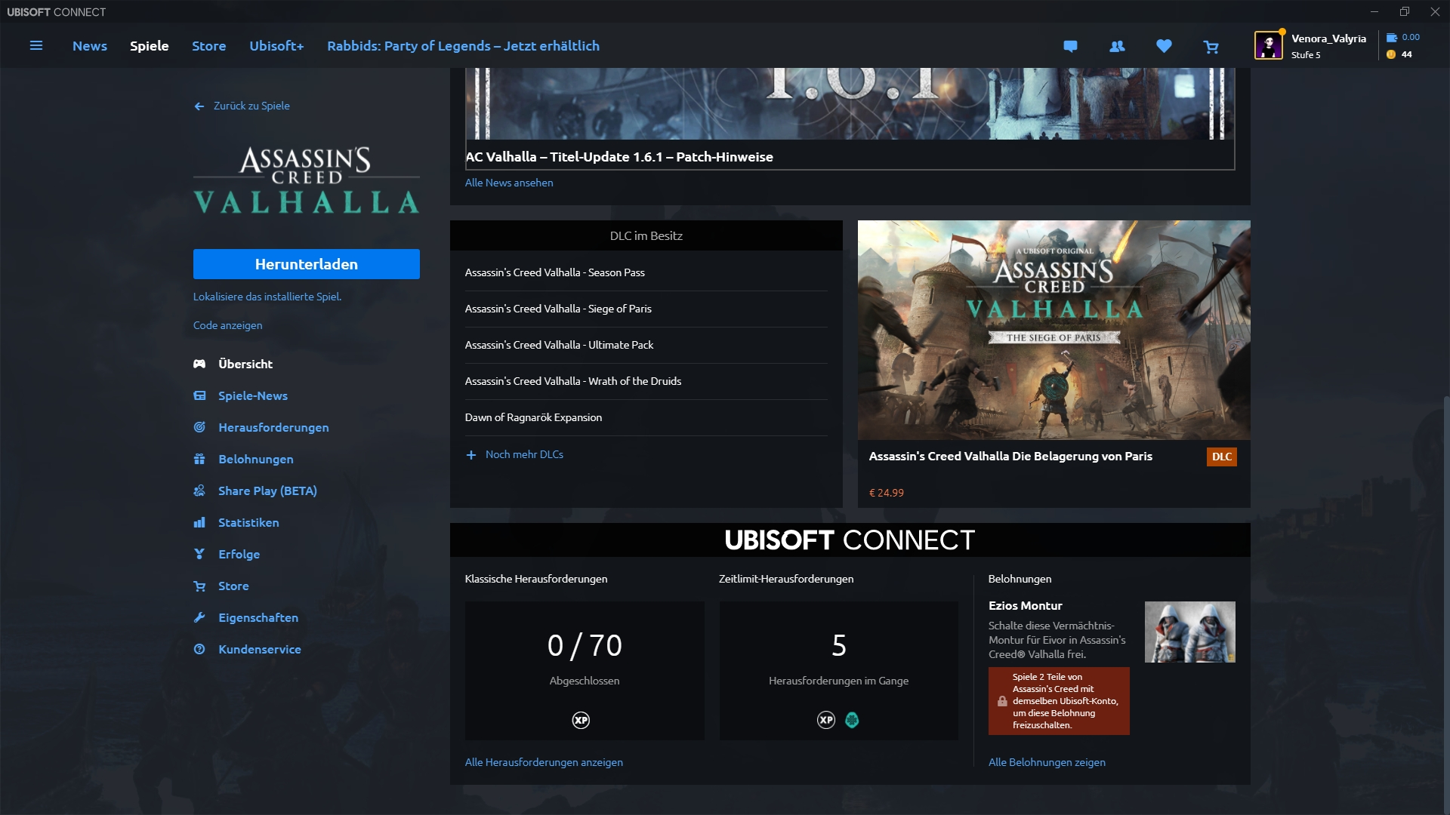Open the friends list icon
This screenshot has width=1450, height=815.
[x=1117, y=46]
